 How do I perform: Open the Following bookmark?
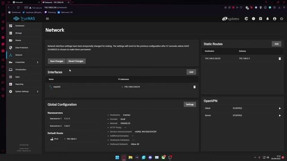point(50,13)
